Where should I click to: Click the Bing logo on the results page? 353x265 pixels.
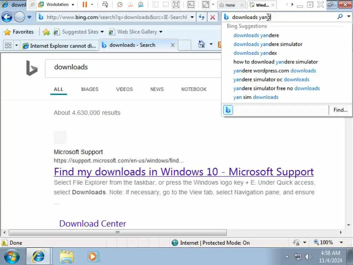(32, 68)
